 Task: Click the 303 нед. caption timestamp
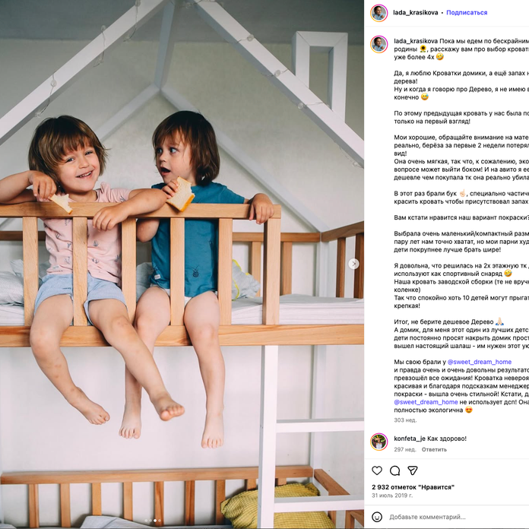405,420
